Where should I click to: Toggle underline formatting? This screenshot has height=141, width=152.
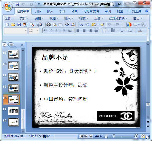57,30
